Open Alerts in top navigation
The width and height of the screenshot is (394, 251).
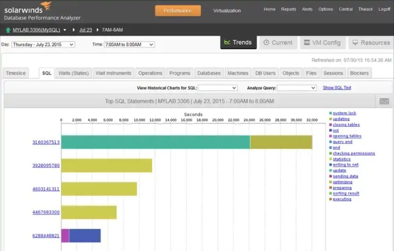click(x=307, y=9)
